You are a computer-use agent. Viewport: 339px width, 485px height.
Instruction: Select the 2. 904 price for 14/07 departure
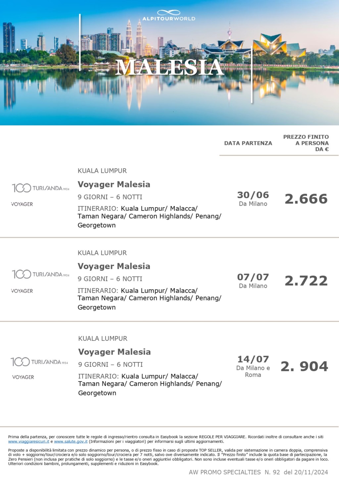305,366
